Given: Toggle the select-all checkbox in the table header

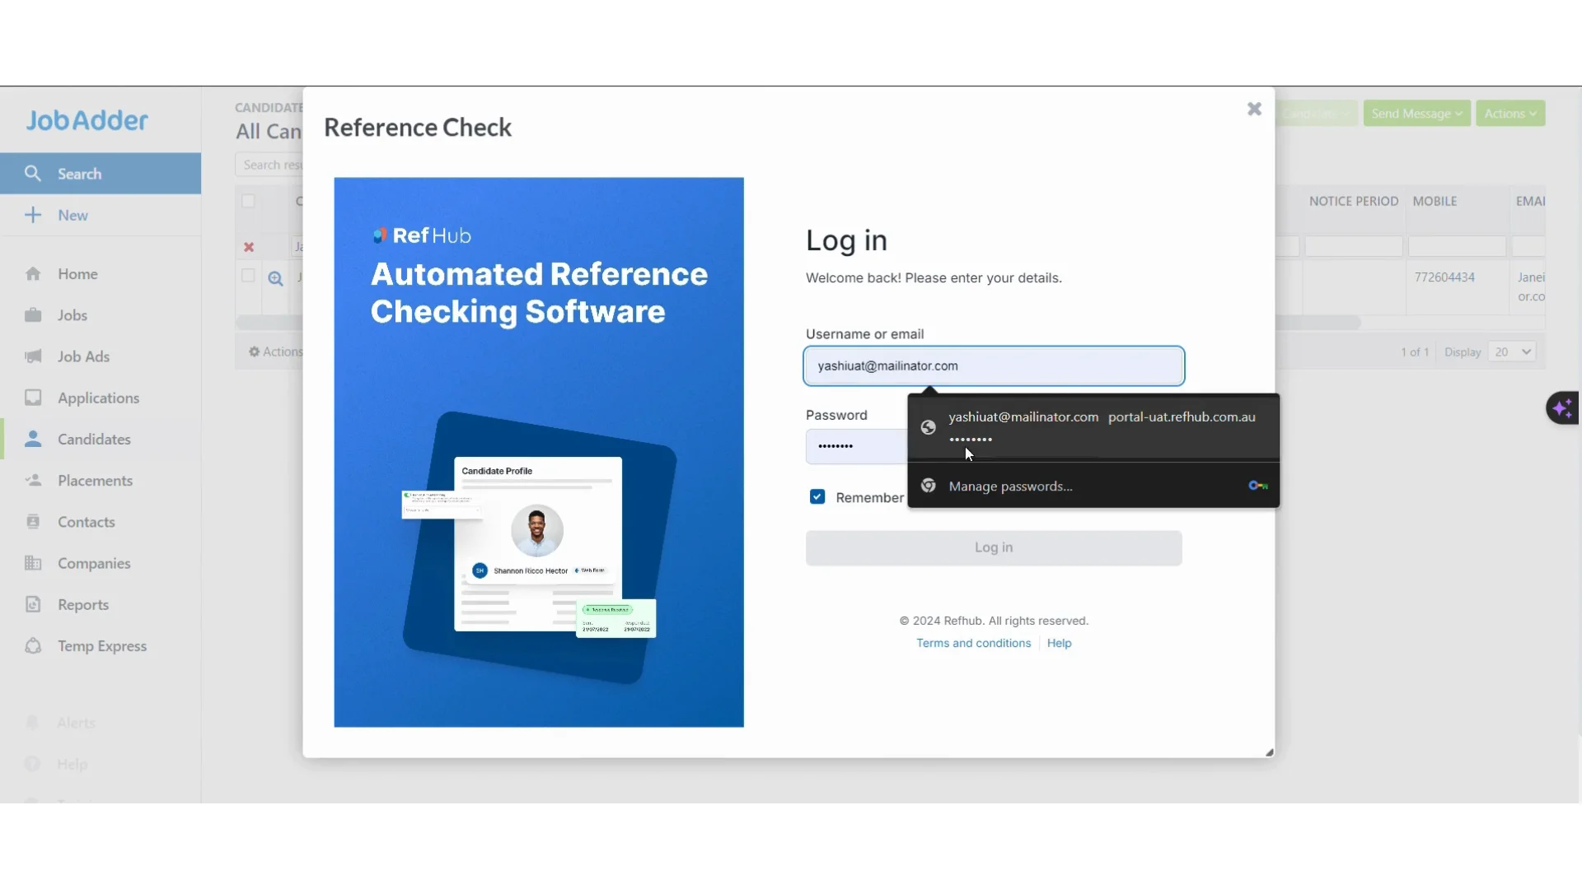Looking at the screenshot, I should 248,201.
